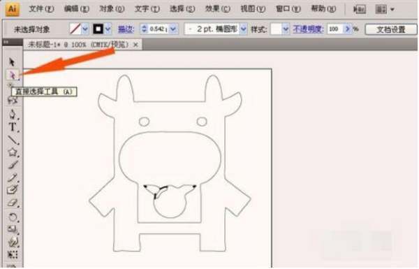Viewport: 419px width, 269px height.
Task: Click the cow's left eye ellipse
Action: point(145,122)
